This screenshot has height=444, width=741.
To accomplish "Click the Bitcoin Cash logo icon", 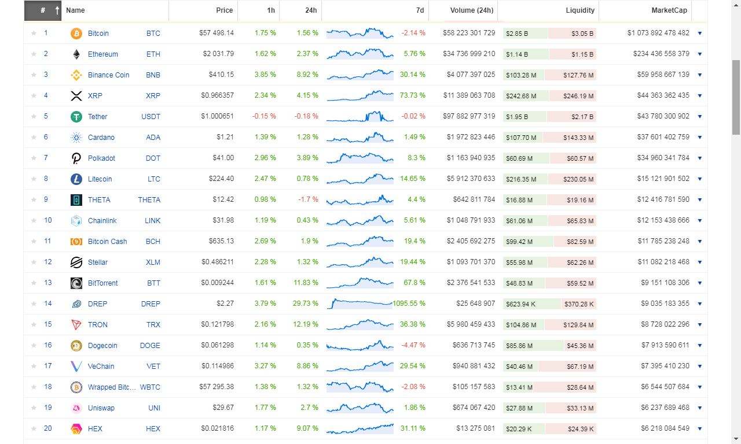I will pos(76,242).
